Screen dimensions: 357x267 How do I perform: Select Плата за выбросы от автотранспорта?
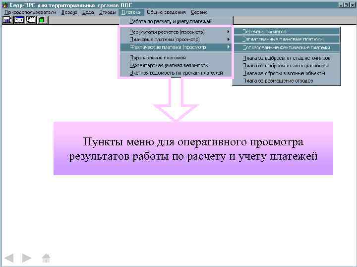[287, 66]
